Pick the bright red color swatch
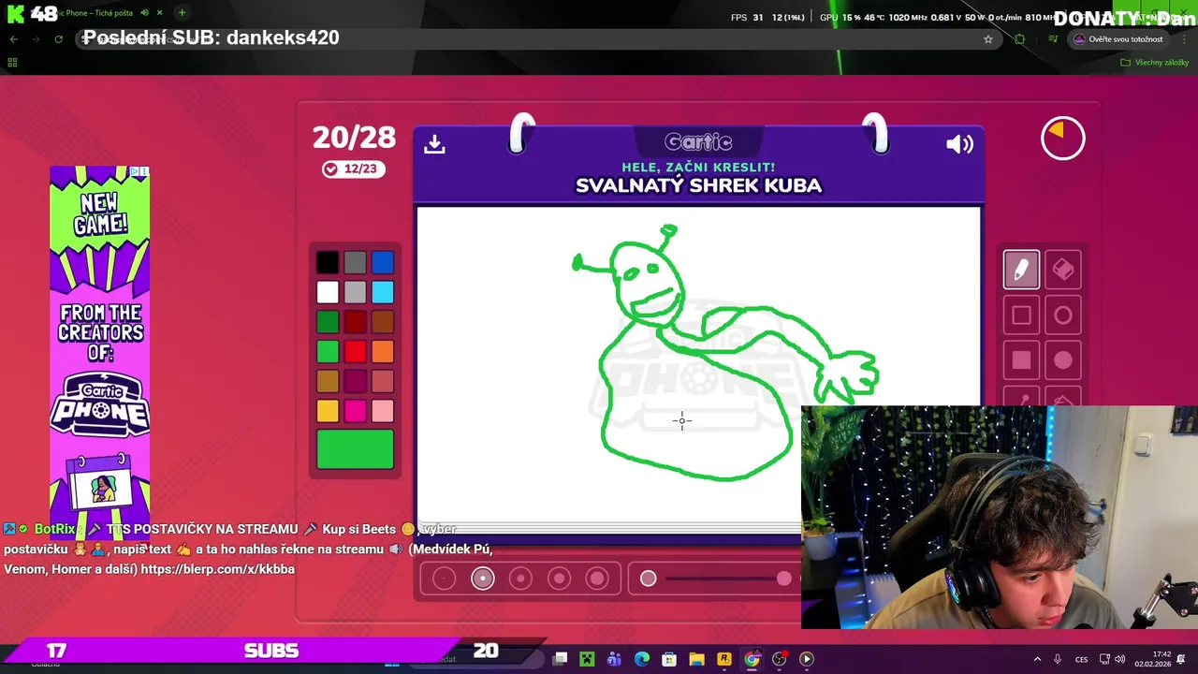This screenshot has width=1198, height=674. [355, 352]
